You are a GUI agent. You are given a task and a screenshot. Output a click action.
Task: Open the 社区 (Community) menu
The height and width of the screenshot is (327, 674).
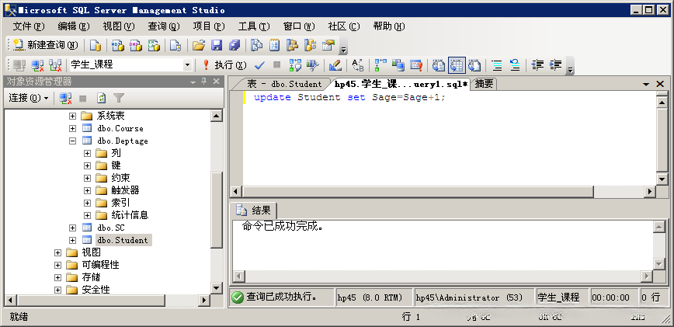click(344, 26)
